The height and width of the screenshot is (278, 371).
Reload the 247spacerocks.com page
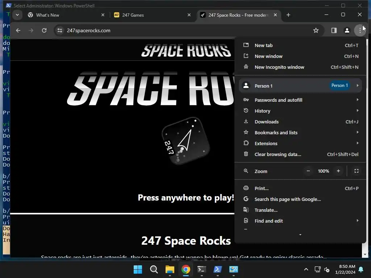point(44,30)
